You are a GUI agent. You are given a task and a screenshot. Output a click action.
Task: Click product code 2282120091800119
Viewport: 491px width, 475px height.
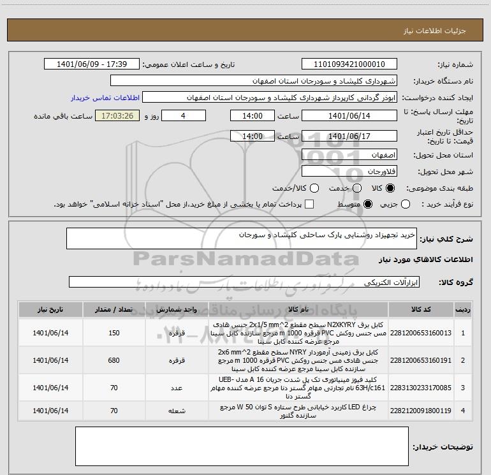[421, 411]
